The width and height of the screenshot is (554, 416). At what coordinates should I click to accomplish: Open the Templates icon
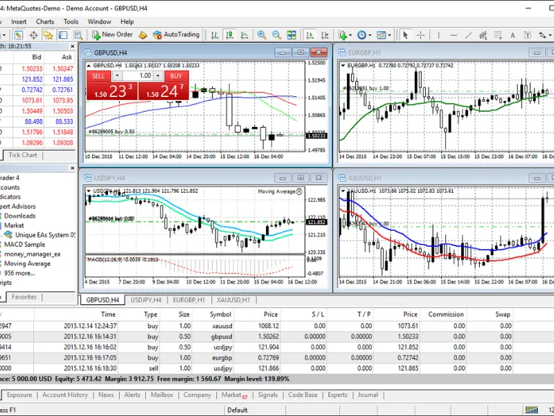382,35
